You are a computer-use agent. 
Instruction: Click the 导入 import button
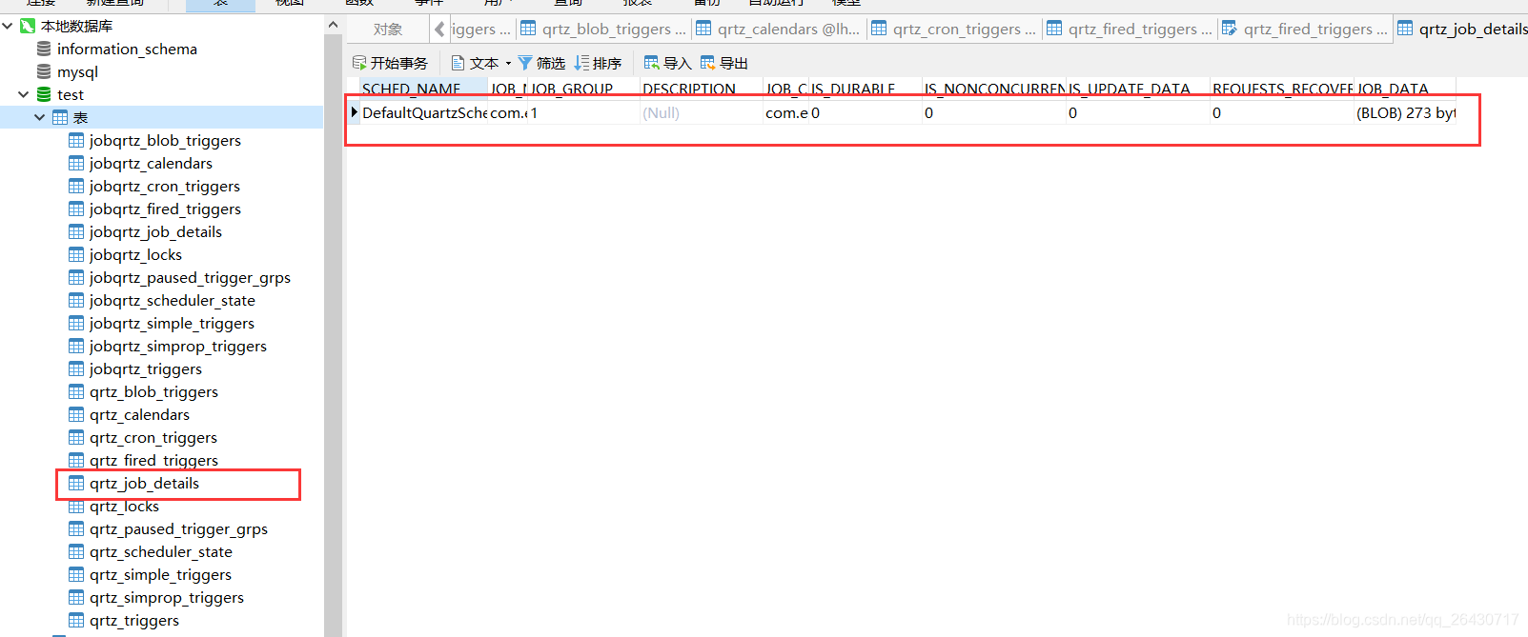coord(667,63)
